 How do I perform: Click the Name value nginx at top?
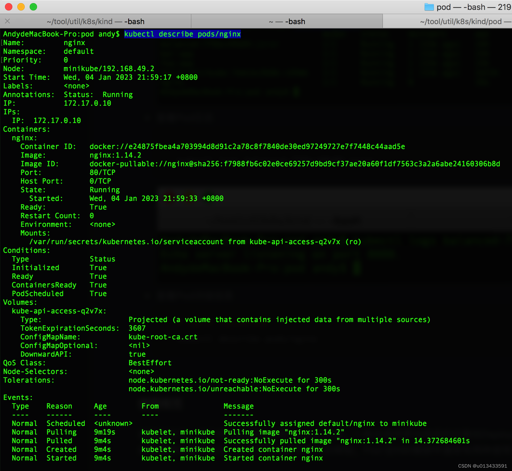pyautogui.click(x=74, y=43)
